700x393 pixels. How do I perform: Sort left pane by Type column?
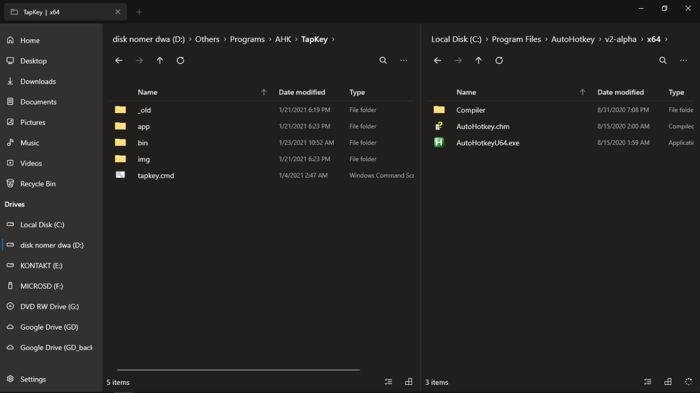pos(357,92)
